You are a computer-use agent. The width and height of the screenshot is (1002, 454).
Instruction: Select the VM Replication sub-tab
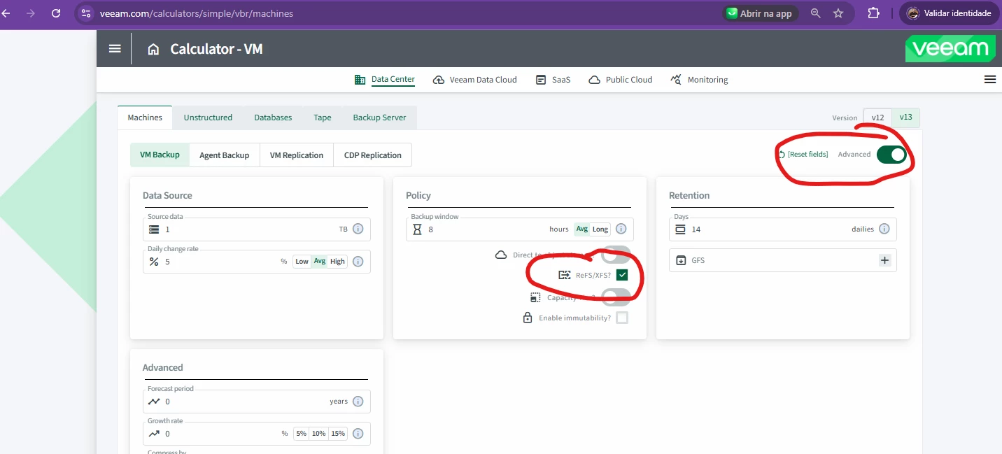(297, 155)
